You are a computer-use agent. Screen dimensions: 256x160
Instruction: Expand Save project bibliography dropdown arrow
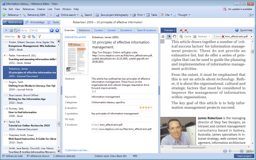131,15
